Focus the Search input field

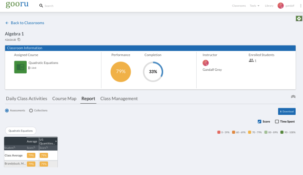point(49,6)
